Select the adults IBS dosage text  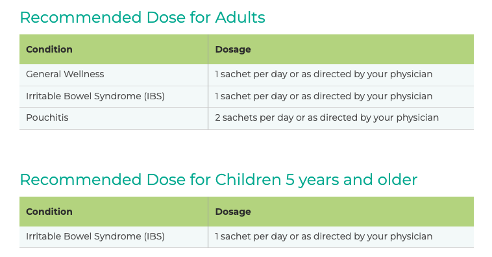(324, 96)
